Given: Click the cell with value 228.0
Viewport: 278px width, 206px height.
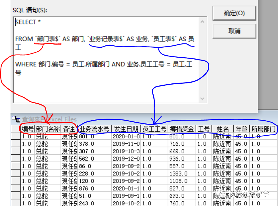Looking at the screenshot, I should 94,174.
